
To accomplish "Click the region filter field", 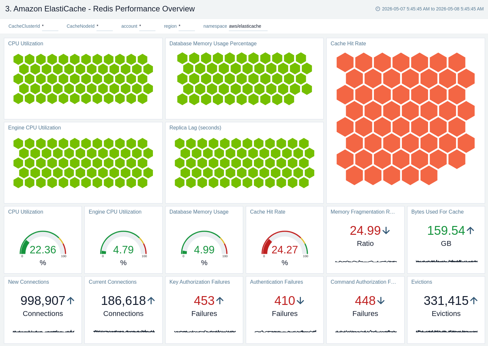I will (186, 26).
